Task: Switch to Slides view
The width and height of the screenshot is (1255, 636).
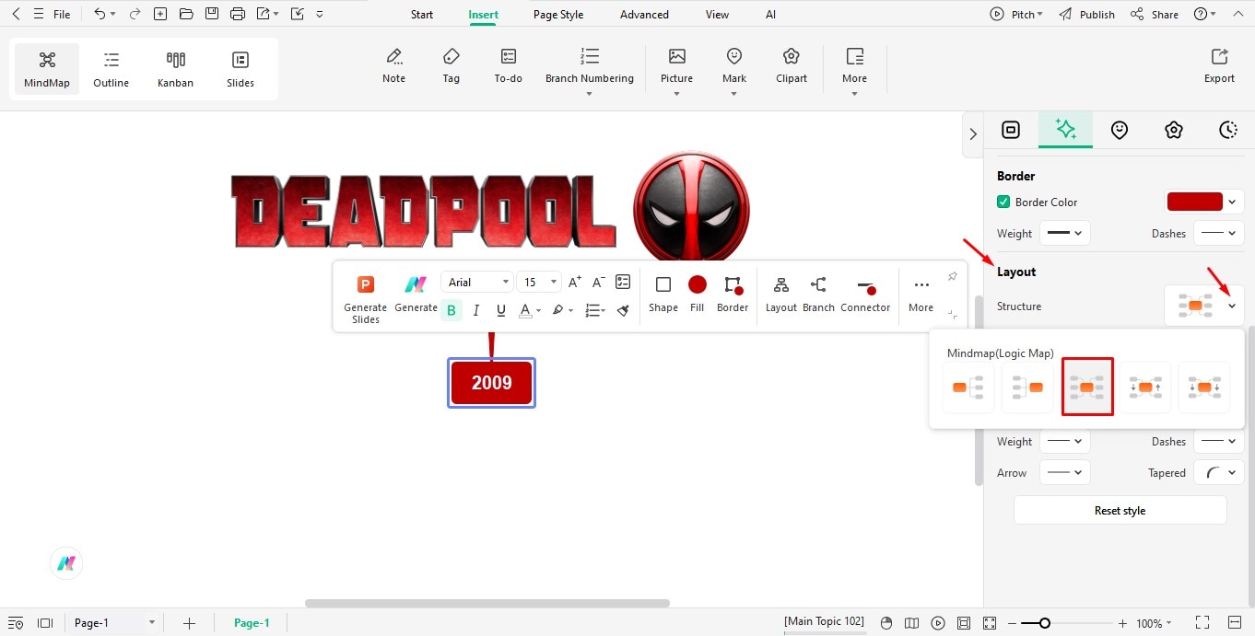Action: pos(240,69)
